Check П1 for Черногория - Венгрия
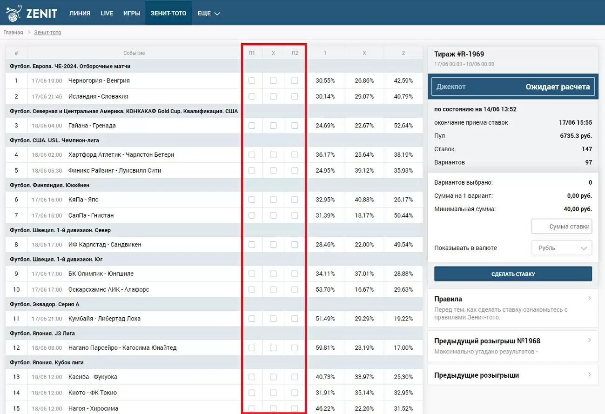Viewport: 605px width, 414px height. (x=252, y=80)
